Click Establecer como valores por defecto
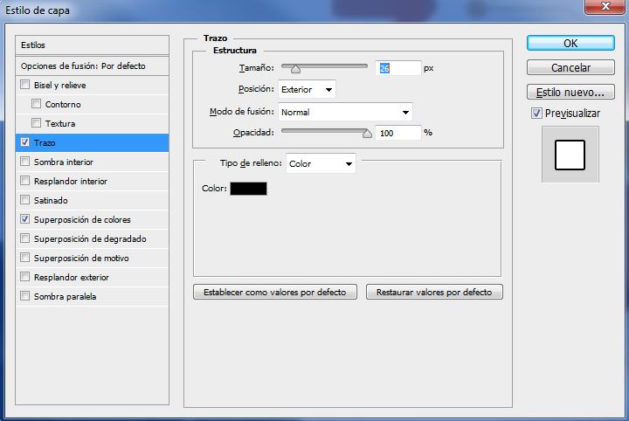Viewport: 629px width, 421px height. [275, 292]
